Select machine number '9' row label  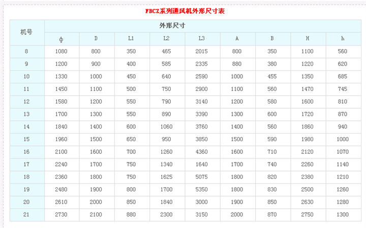pos(26,64)
